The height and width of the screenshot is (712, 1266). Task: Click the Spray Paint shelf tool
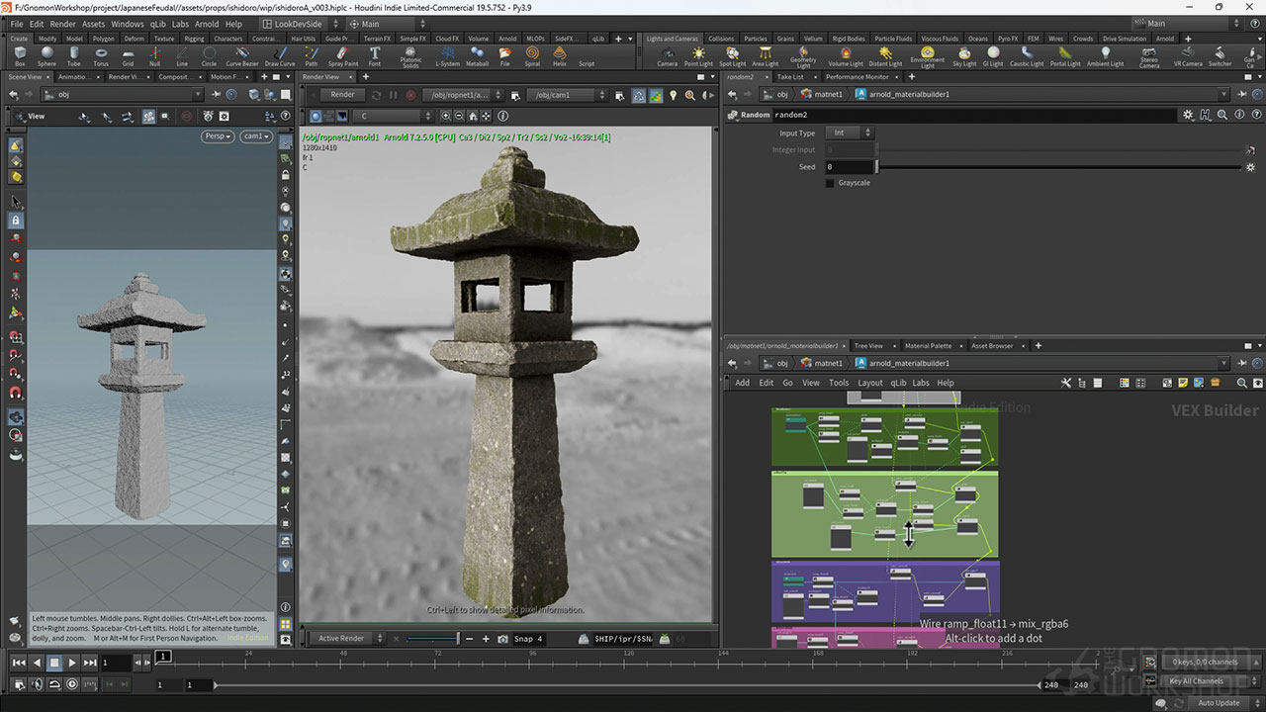(x=343, y=55)
